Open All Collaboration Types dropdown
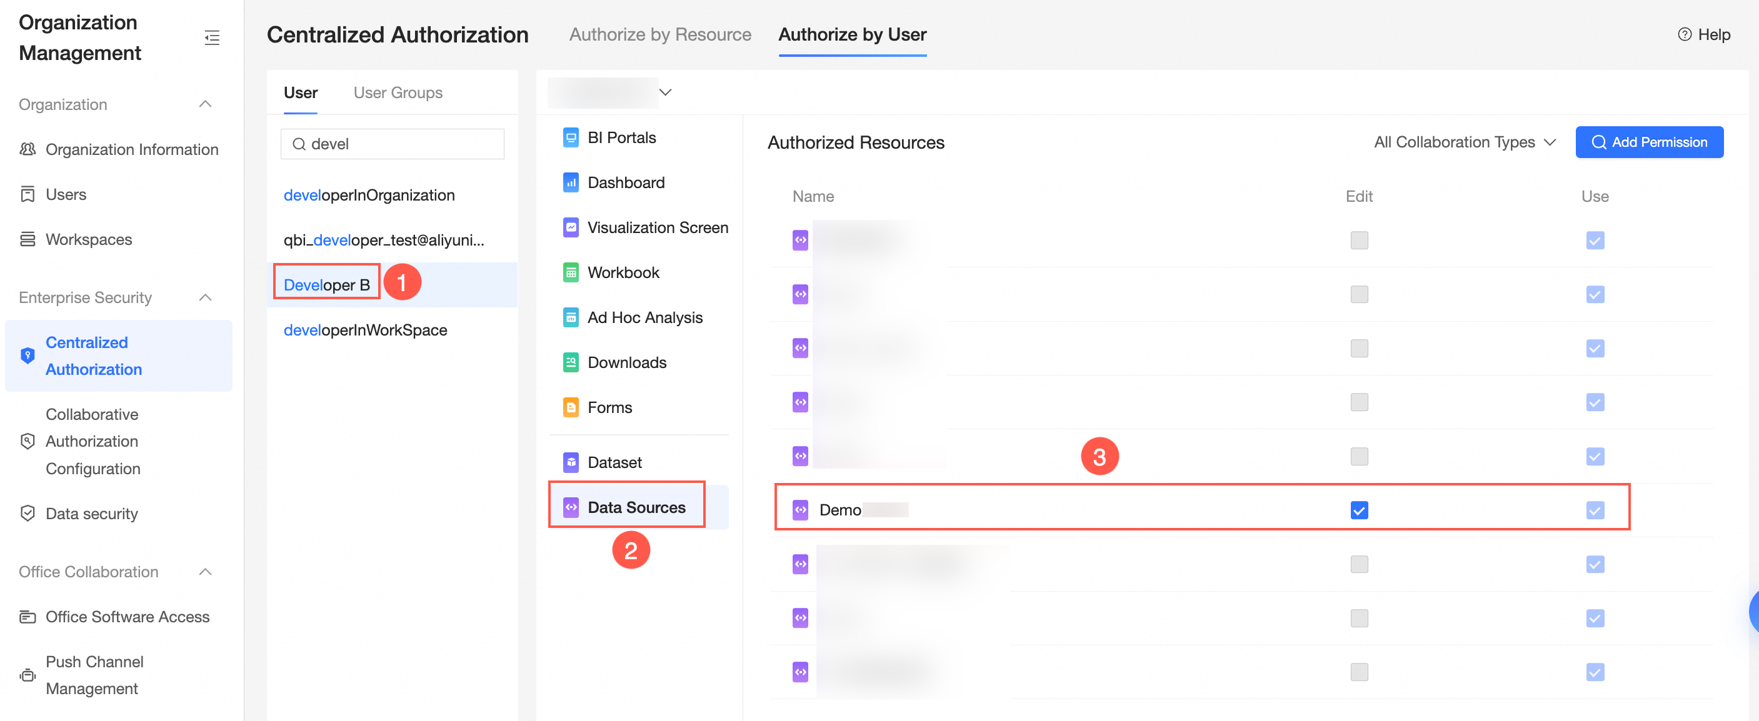Image resolution: width=1759 pixels, height=721 pixels. pyautogui.click(x=1464, y=142)
